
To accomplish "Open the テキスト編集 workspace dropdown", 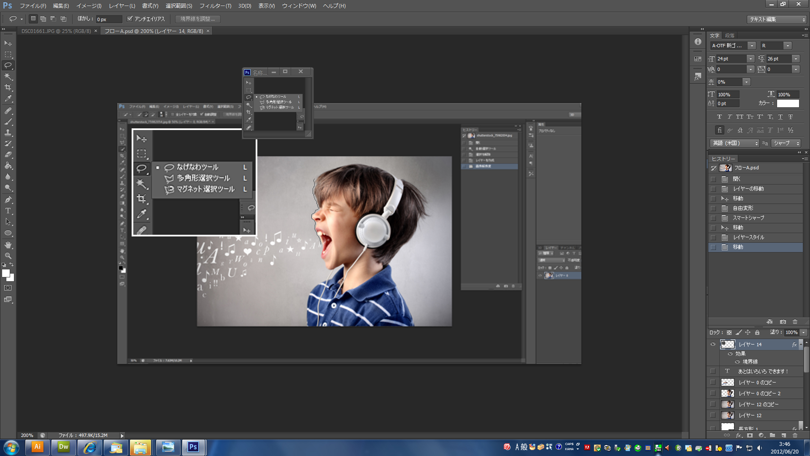I will click(777, 19).
